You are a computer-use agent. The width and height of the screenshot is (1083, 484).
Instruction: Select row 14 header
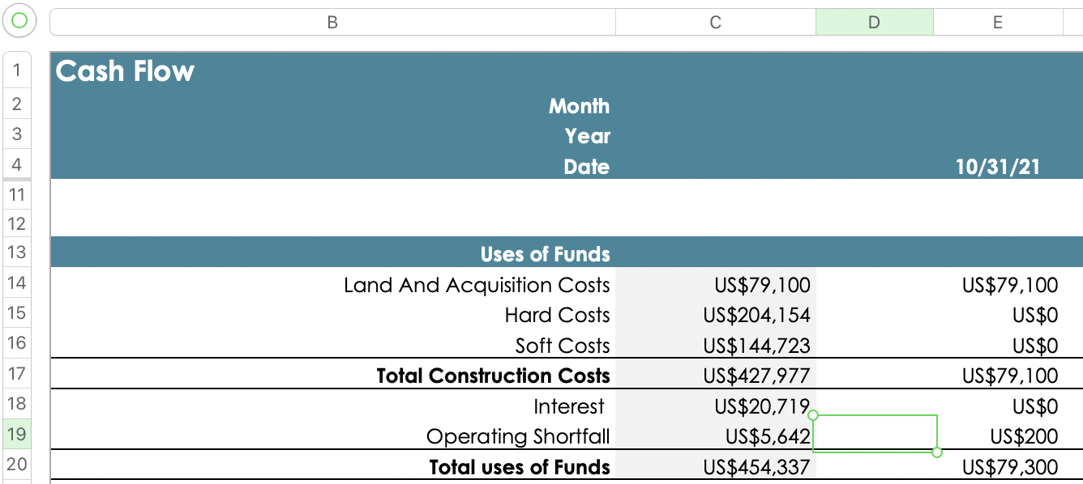(x=16, y=283)
